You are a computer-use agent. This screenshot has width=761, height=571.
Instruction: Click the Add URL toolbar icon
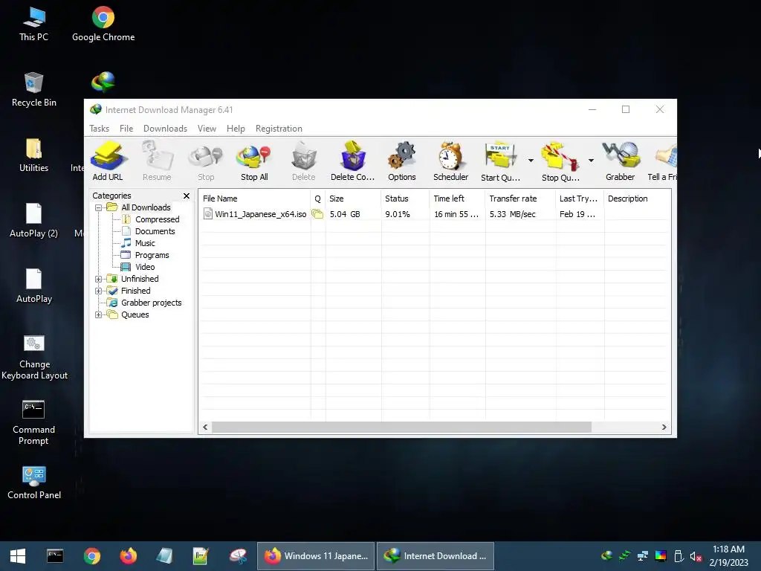coord(108,161)
